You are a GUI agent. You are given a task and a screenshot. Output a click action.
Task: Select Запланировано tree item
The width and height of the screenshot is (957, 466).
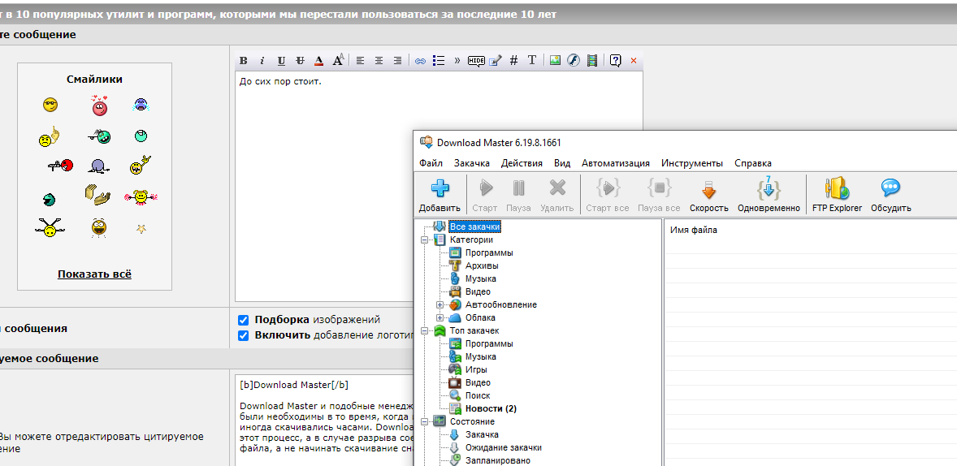point(498,460)
